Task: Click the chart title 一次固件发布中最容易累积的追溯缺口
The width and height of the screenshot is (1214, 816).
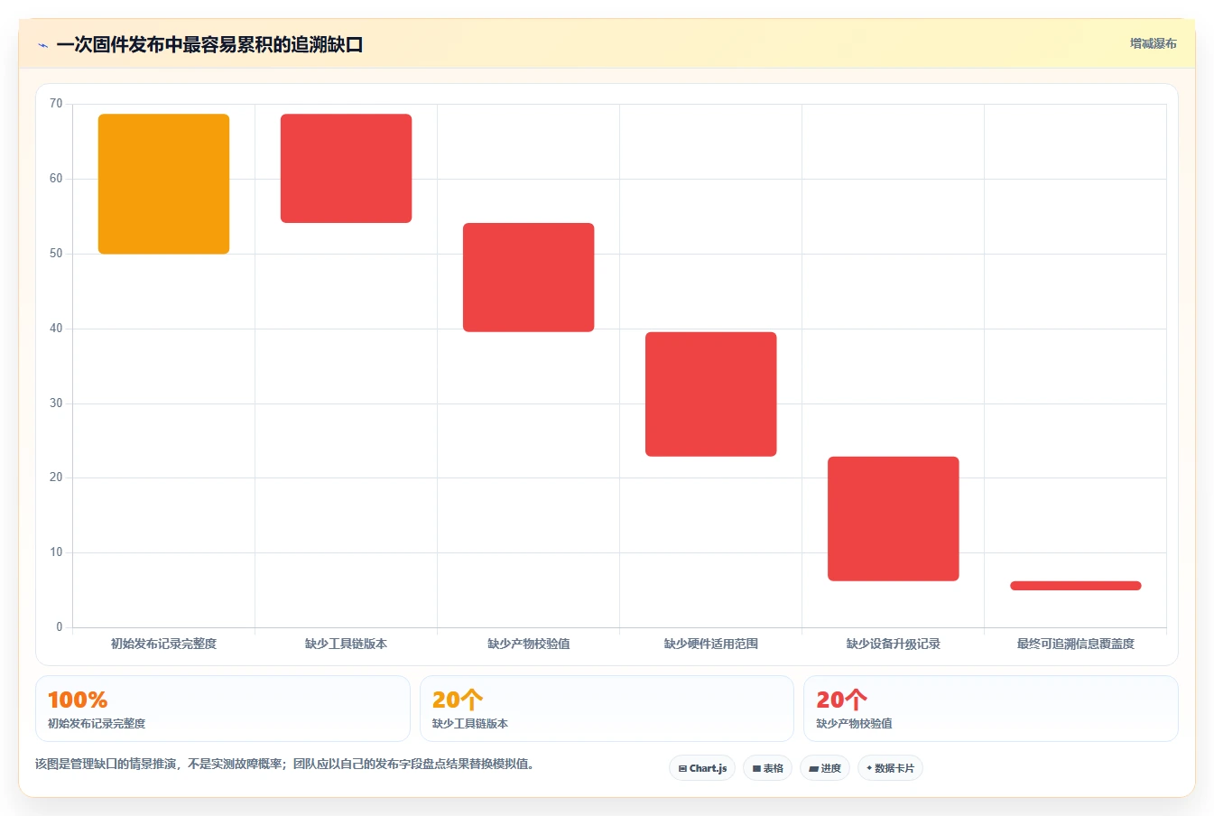Action: [209, 45]
